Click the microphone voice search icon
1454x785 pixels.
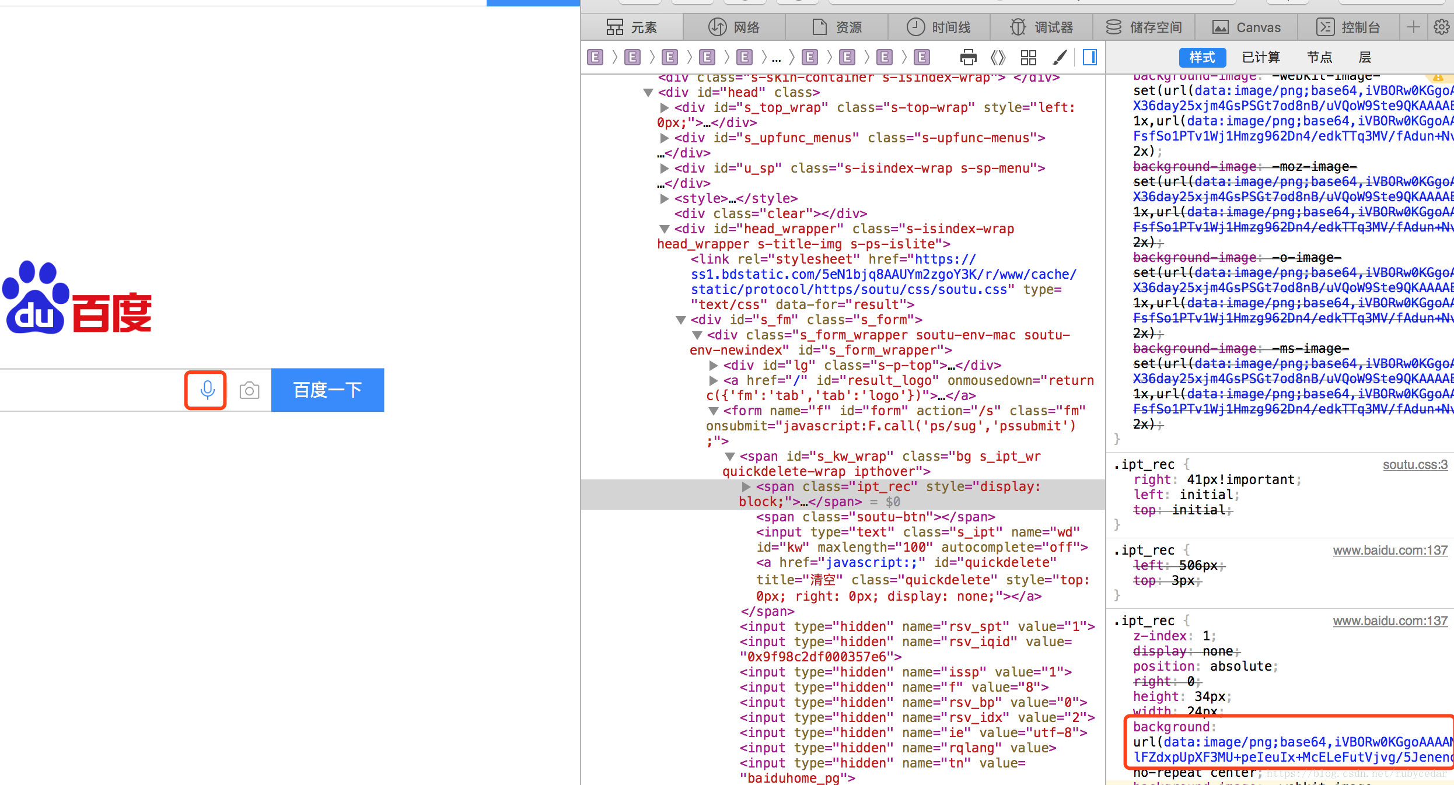coord(207,390)
